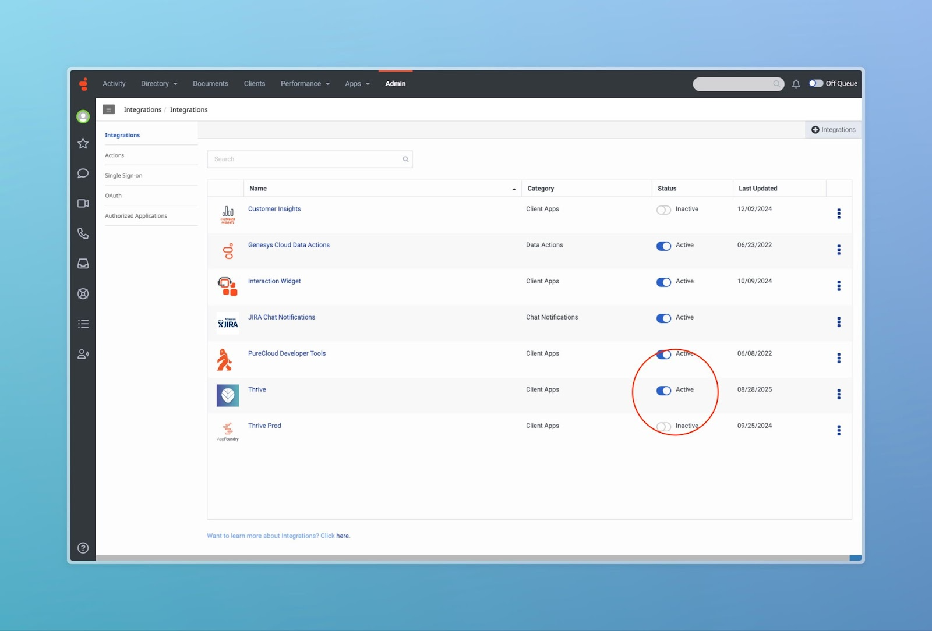Enable the Customer Insights status toggle

[663, 210]
